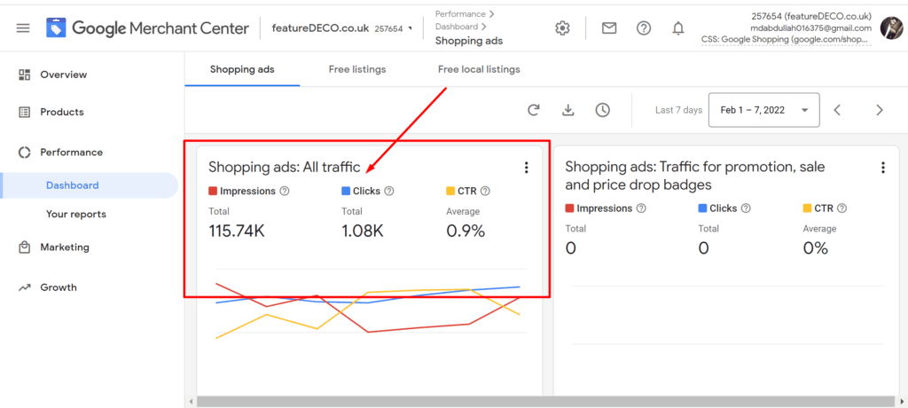Switch to the Free local listings tab
908x408 pixels.
click(x=479, y=69)
